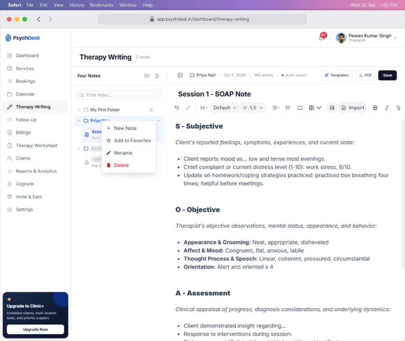The height and width of the screenshot is (341, 405).
Task: Open the 1.5 line spacing dropdown
Action: [x=253, y=108]
